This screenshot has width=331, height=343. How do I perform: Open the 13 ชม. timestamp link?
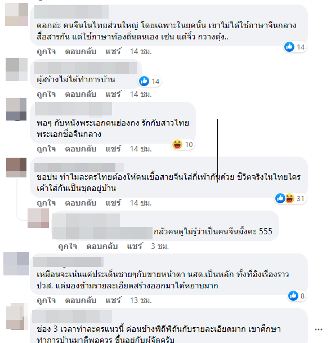pos(141,300)
